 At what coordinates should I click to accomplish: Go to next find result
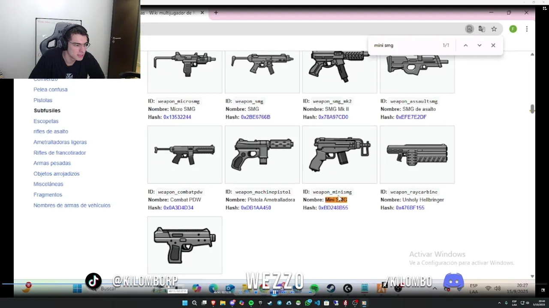pos(480,45)
